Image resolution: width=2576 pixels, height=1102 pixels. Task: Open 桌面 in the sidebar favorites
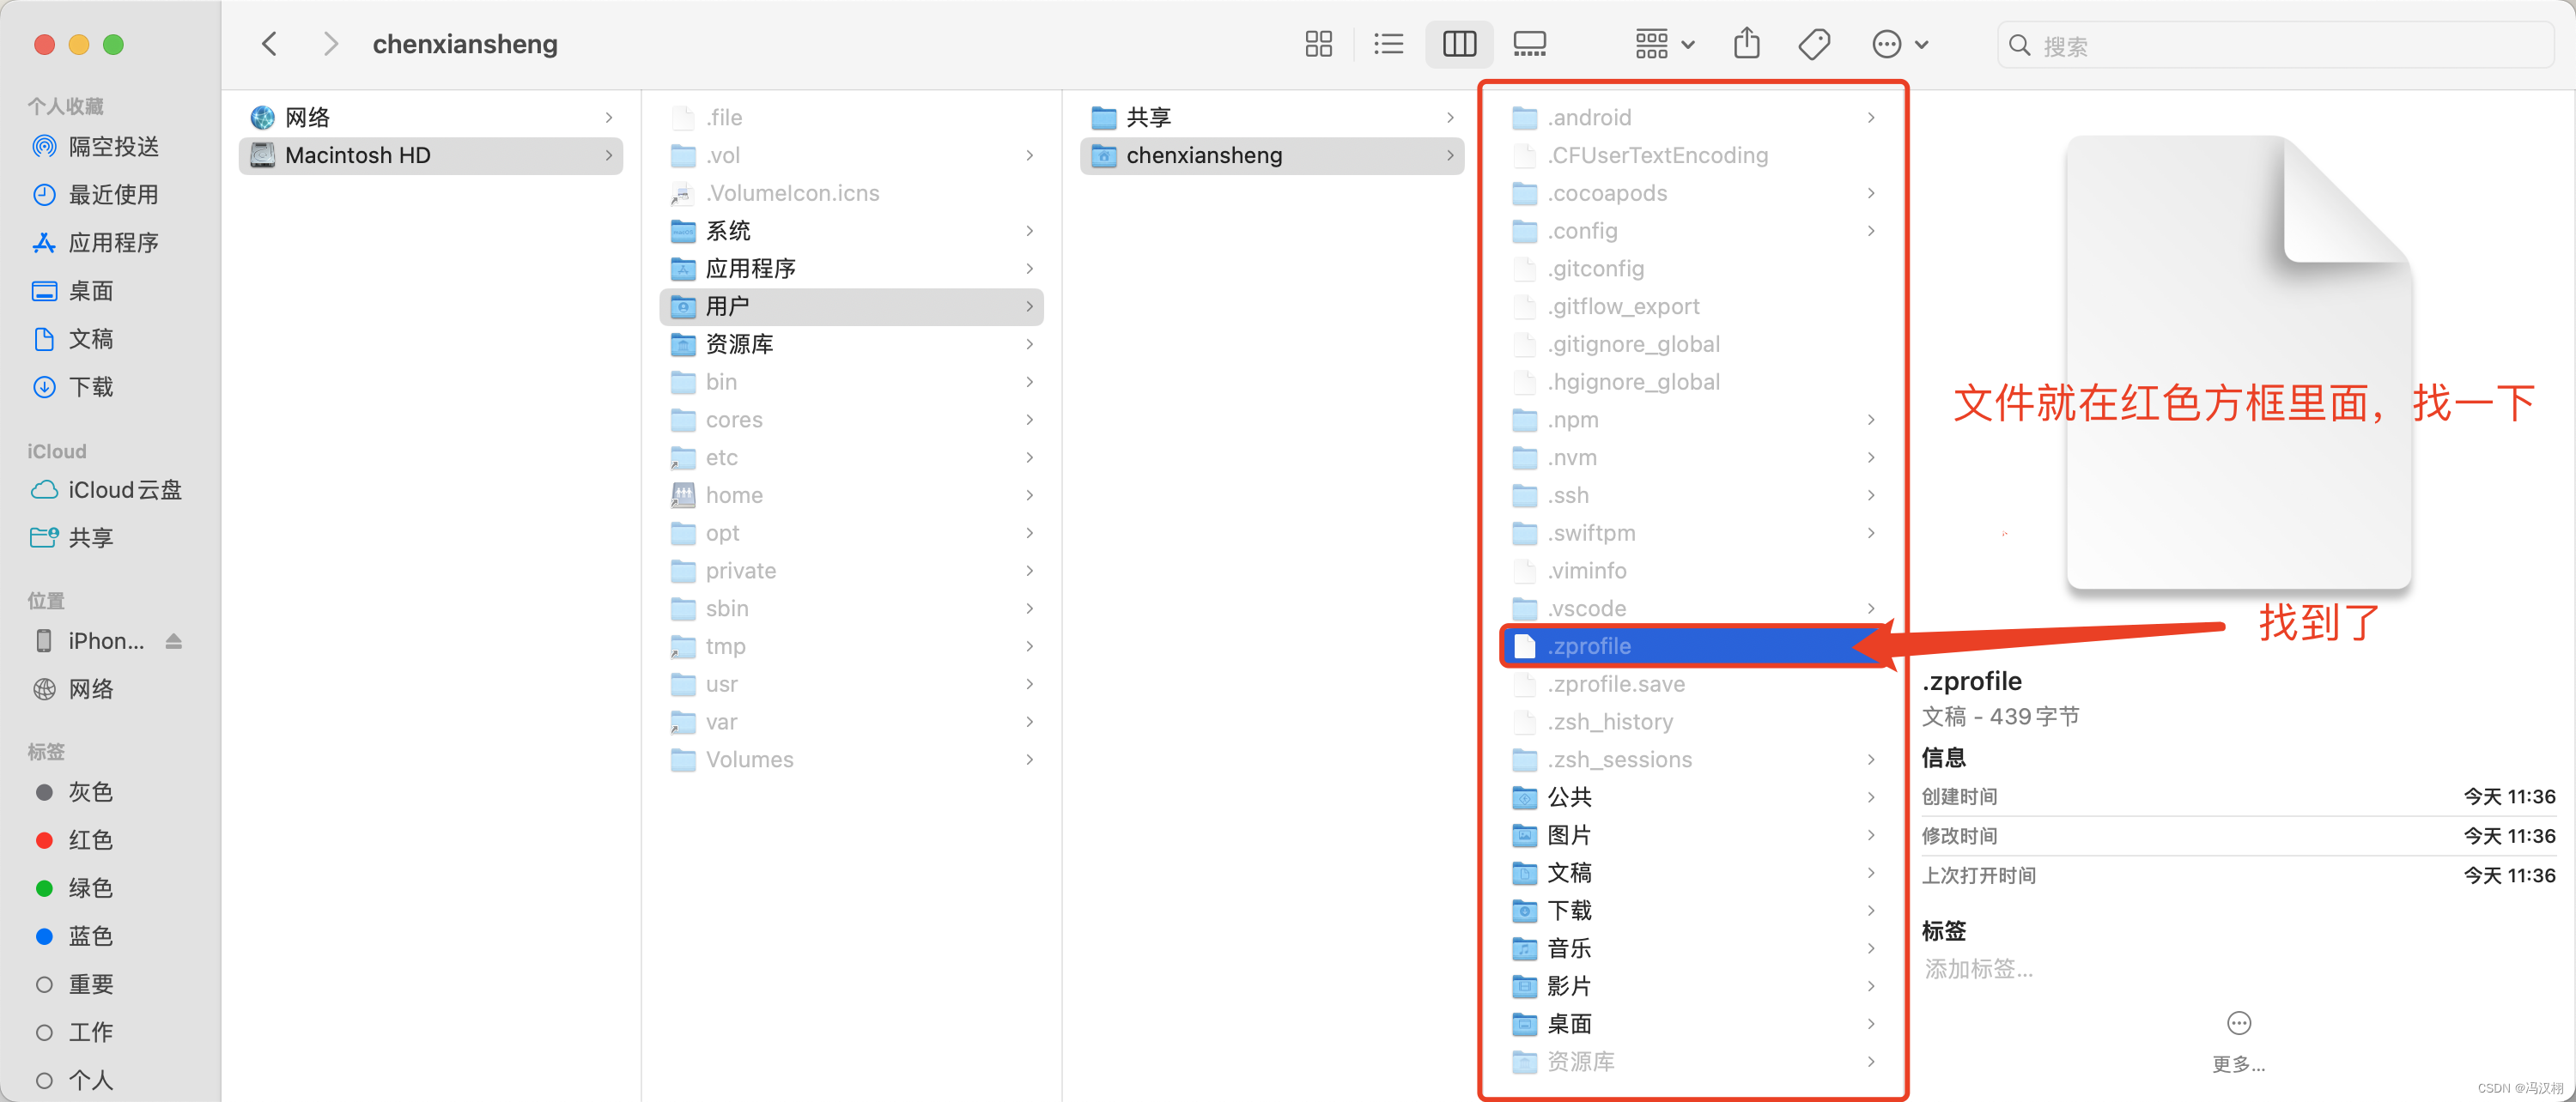pyautogui.click(x=73, y=291)
